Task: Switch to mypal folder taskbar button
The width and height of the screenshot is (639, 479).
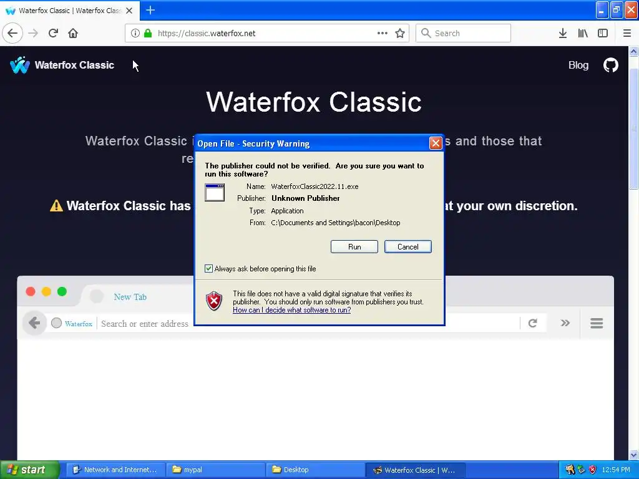Action: pyautogui.click(x=216, y=470)
